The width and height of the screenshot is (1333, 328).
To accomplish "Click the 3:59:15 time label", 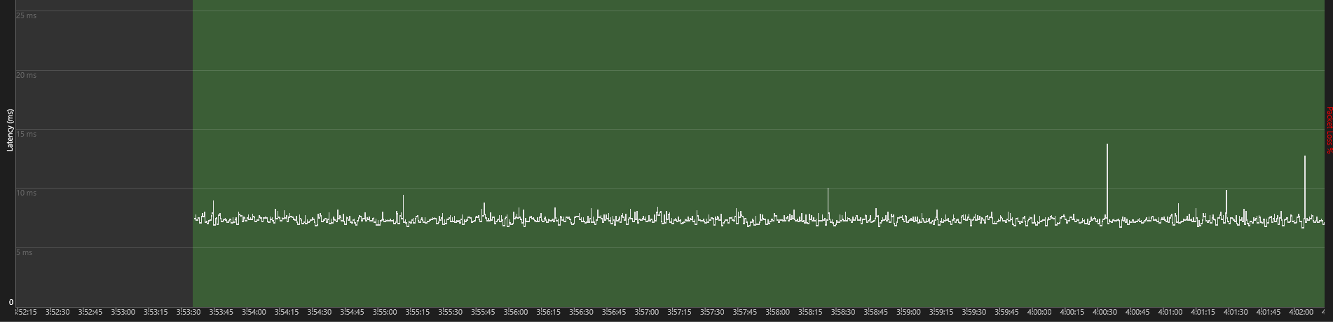I will pyautogui.click(x=941, y=312).
